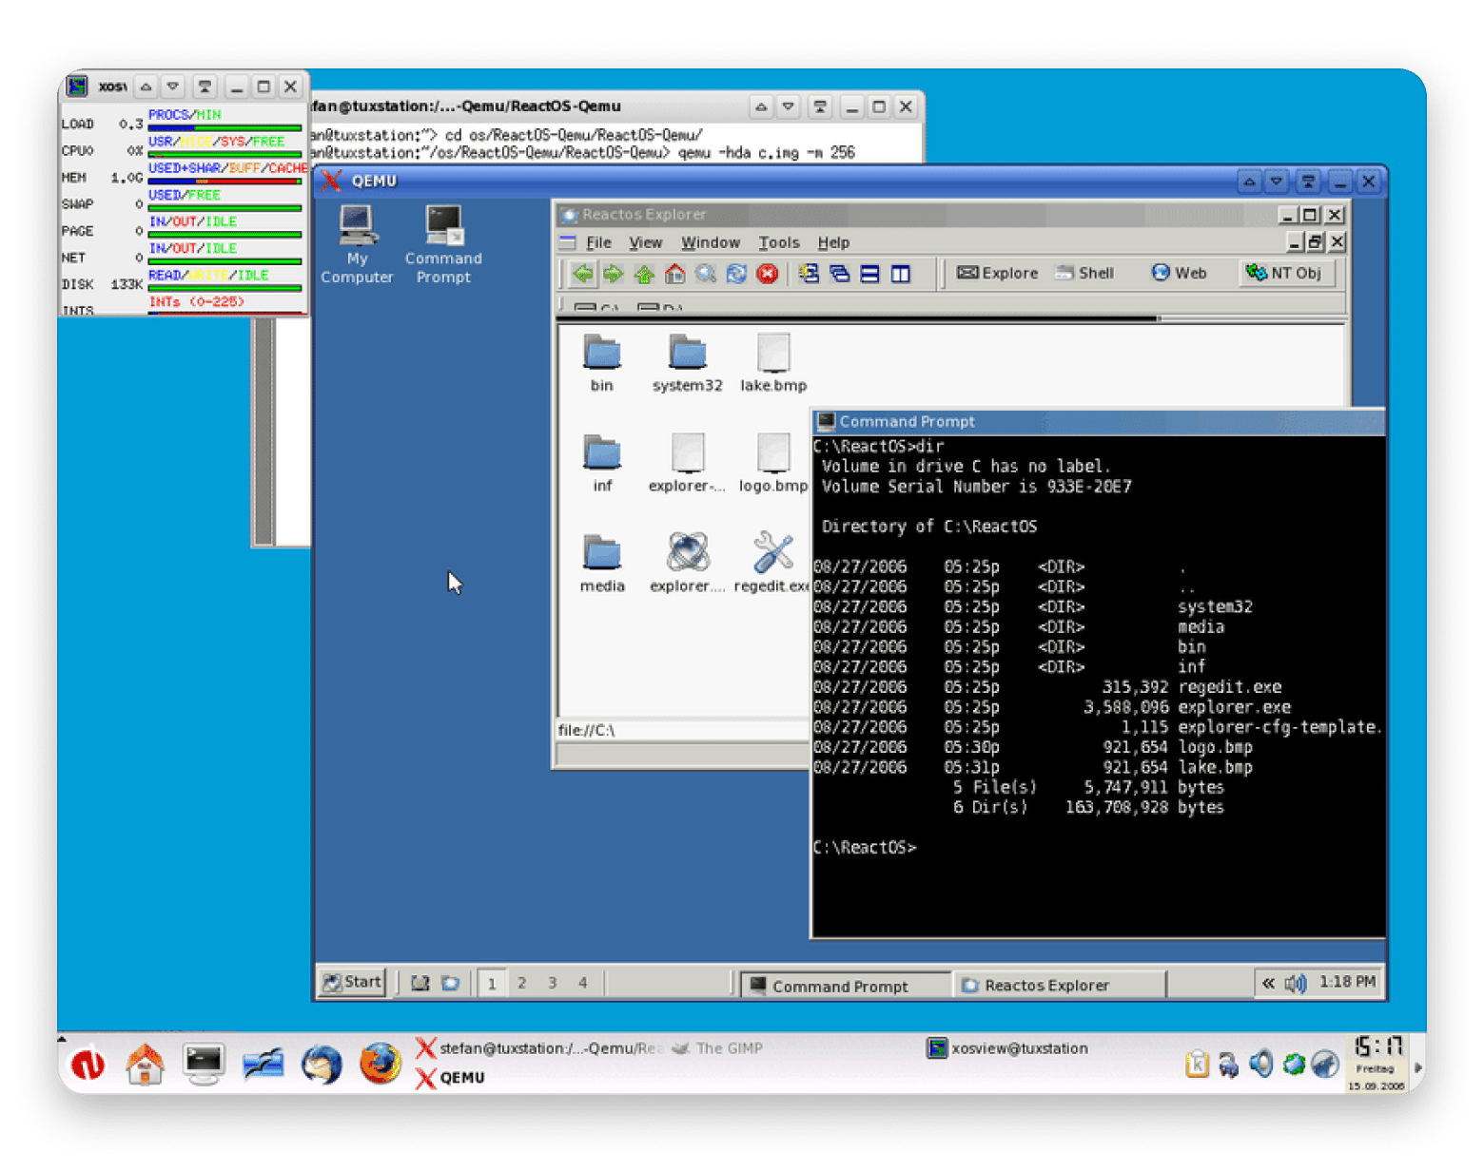Open the Window menu in Reactos Explorer
The height and width of the screenshot is (1171, 1484).
click(710, 242)
